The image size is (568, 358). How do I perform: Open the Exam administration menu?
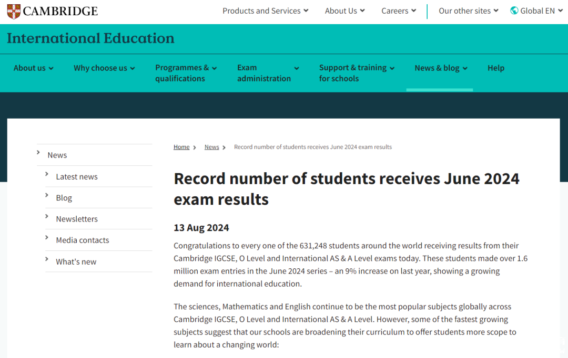pyautogui.click(x=268, y=73)
